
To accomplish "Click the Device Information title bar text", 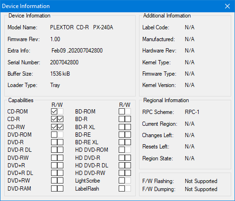I will [26, 6].
